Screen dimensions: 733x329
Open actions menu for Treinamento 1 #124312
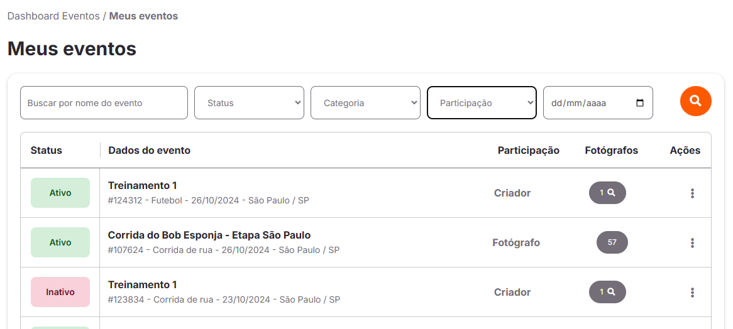pyautogui.click(x=692, y=193)
